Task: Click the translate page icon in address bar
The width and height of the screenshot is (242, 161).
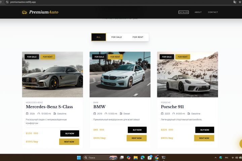Action: point(235,2)
